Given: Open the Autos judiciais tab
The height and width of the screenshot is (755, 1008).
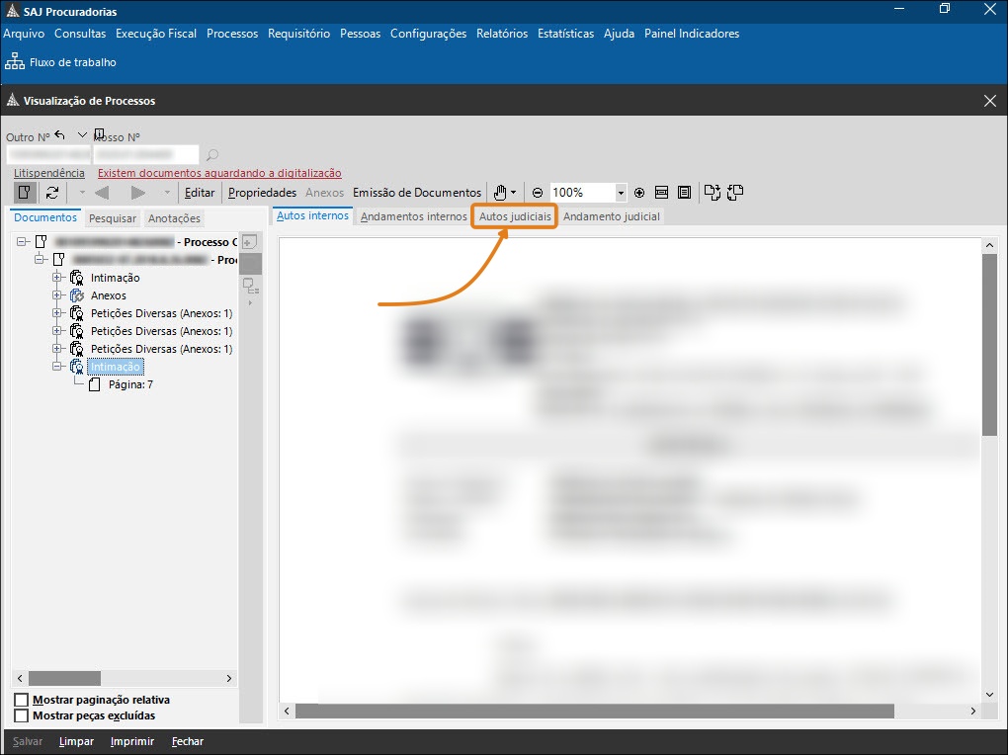Looking at the screenshot, I should [515, 216].
